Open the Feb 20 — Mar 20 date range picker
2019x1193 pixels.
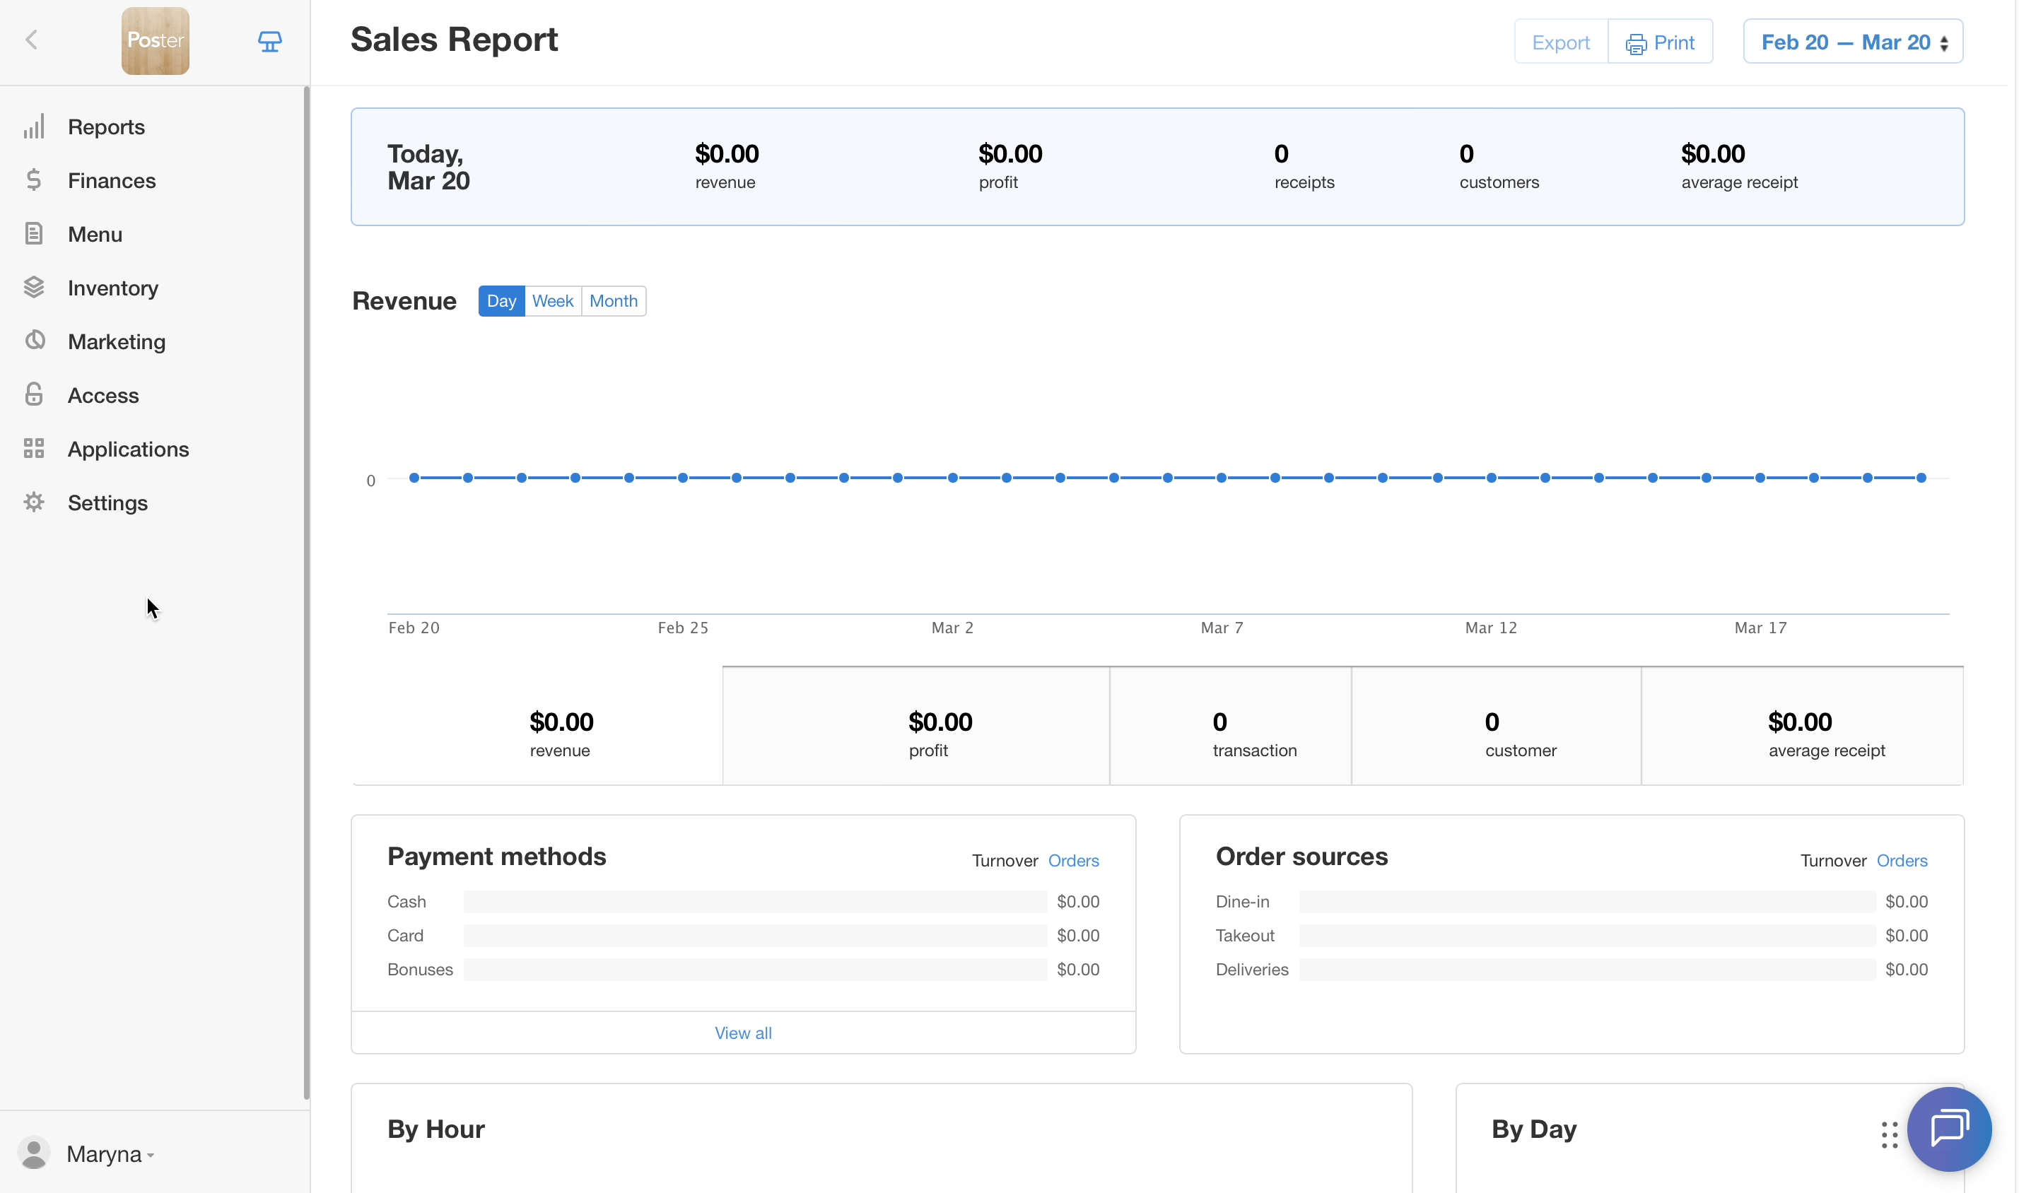[1851, 42]
